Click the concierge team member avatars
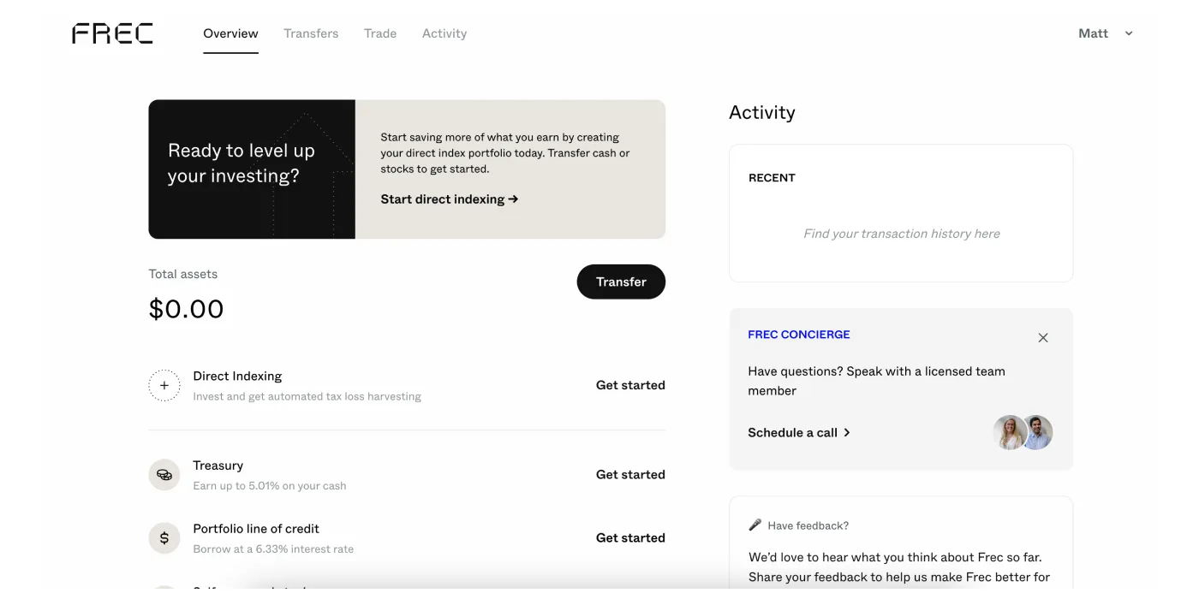Image resolution: width=1199 pixels, height=599 pixels. pyautogui.click(x=1023, y=433)
